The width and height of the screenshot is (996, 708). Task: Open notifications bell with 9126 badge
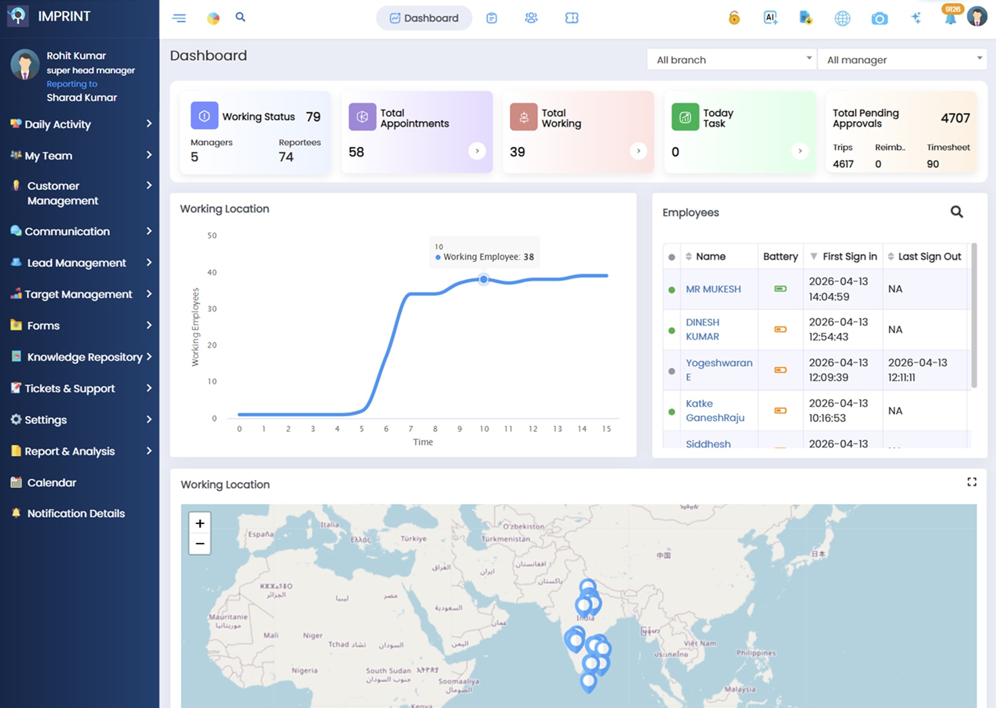(951, 17)
